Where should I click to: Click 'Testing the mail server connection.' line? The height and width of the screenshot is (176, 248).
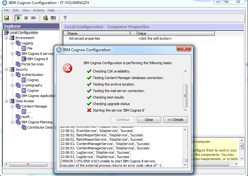pos(119,91)
